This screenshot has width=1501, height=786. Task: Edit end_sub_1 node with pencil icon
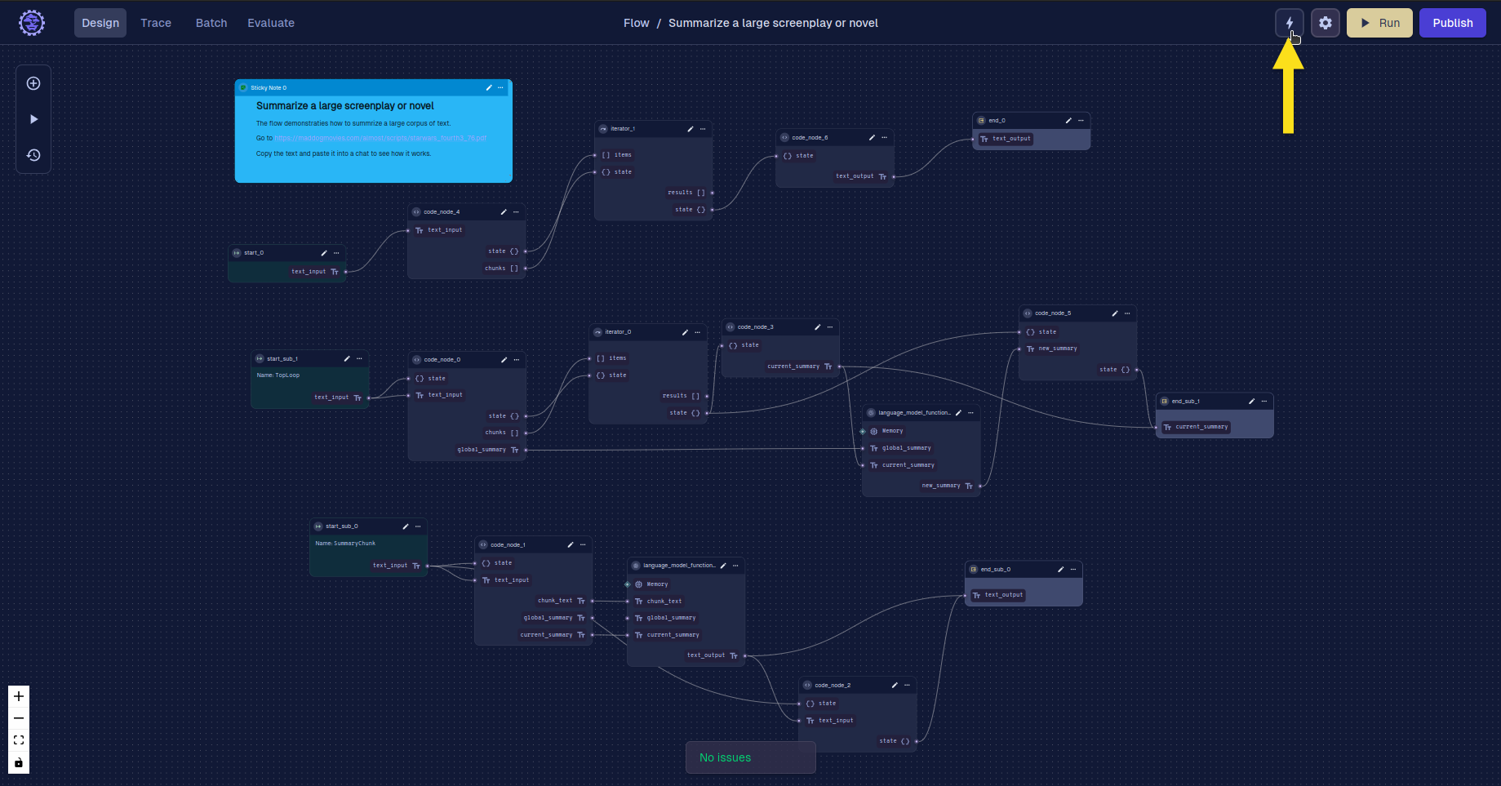point(1252,402)
